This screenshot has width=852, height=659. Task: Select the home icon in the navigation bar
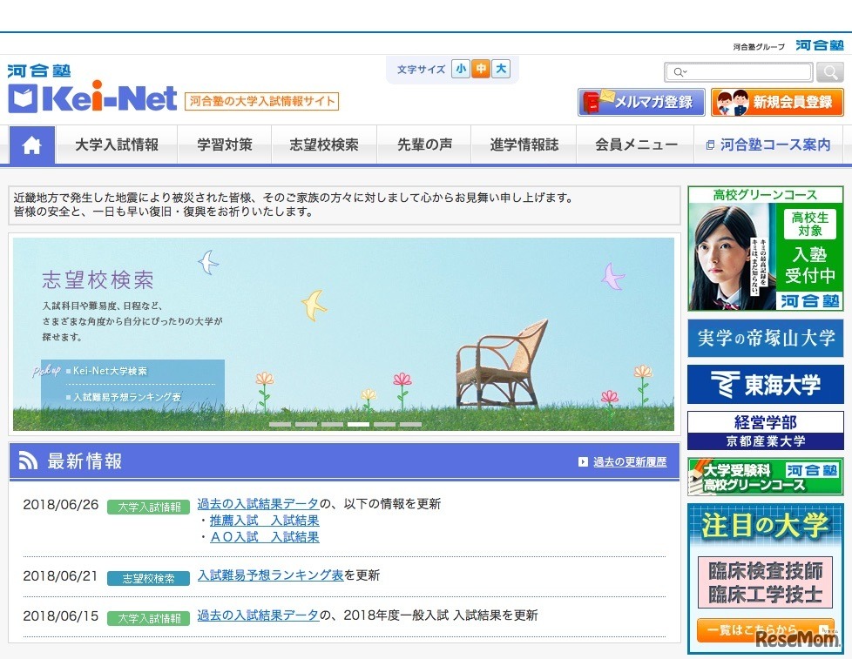point(31,144)
